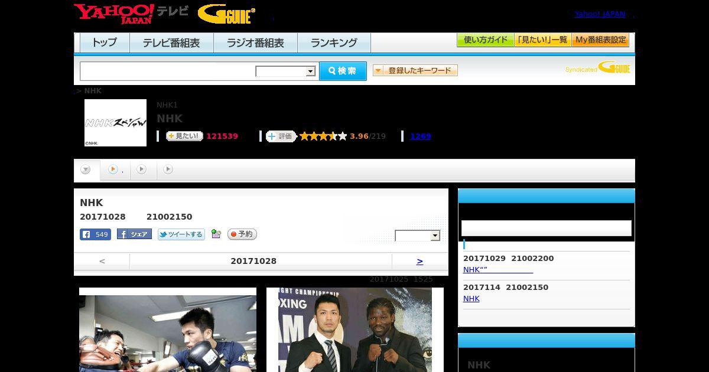Open the 使い方ガイド button

(x=486, y=40)
